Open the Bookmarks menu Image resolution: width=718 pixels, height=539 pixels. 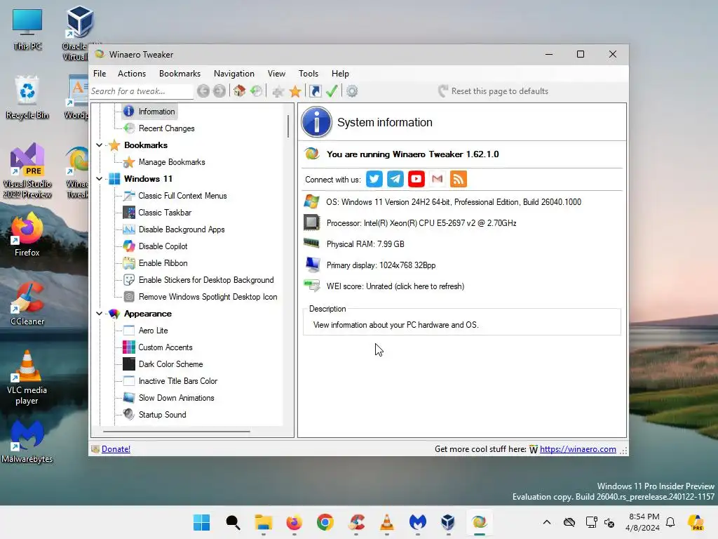point(179,73)
